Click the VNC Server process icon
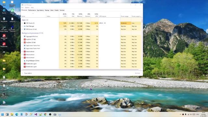The image size is (208, 117). pyautogui.click(x=25, y=29)
